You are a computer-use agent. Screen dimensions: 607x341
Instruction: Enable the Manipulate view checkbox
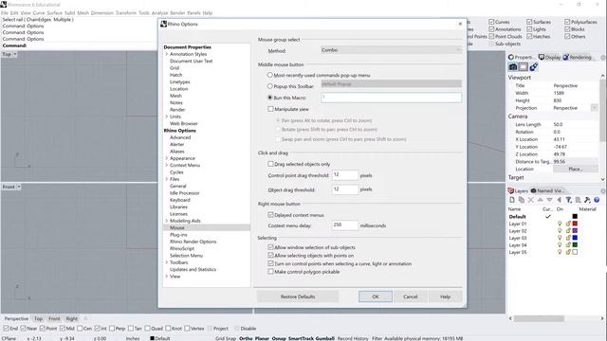click(270, 109)
